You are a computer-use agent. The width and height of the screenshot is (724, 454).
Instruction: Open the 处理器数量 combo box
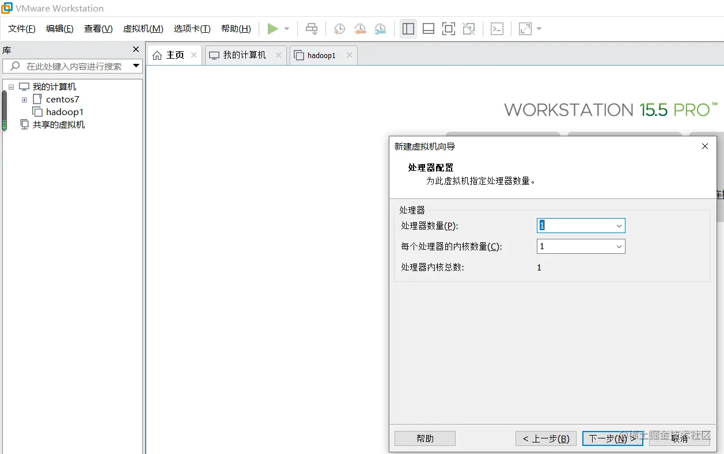[x=581, y=226]
